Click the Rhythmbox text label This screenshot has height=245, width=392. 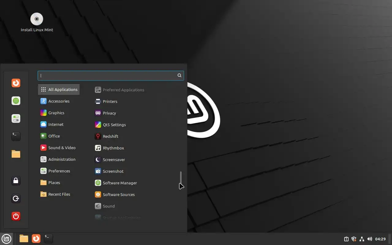coord(113,148)
